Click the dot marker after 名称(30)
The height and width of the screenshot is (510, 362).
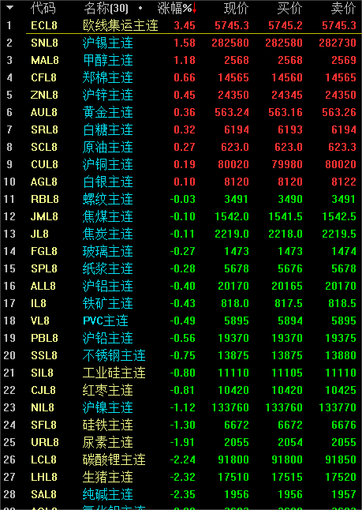click(140, 8)
